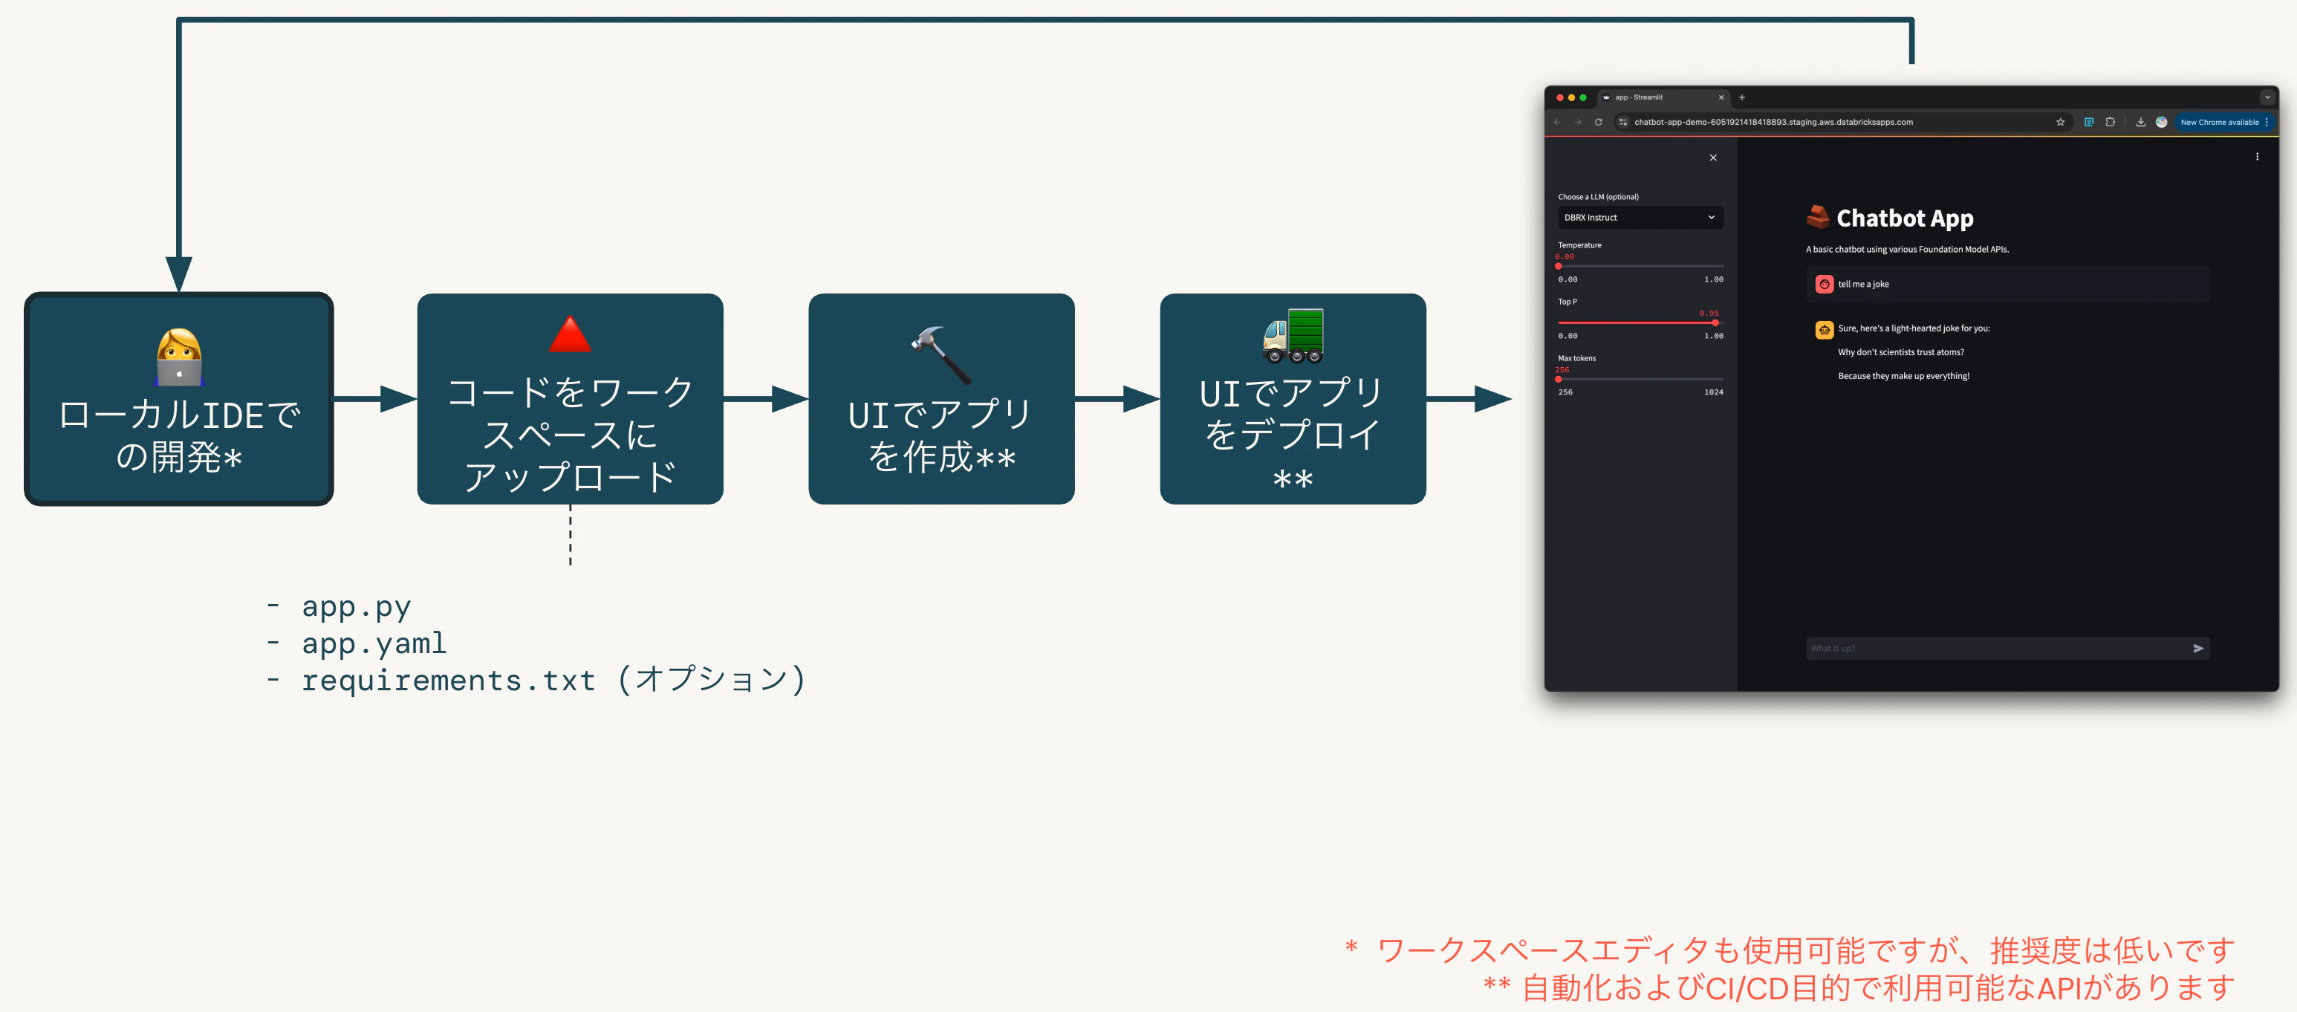Click the 'UIでアプリを作成**' step text
2297x1012 pixels.
coord(940,436)
